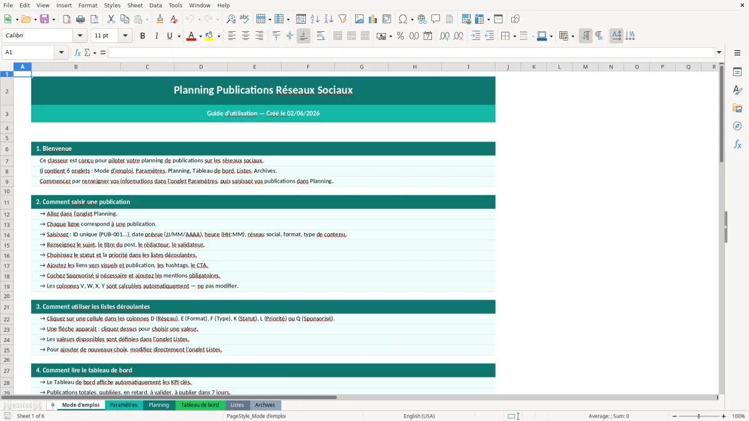Screen dimensions: 749x421
Task: Toggle Bold formatting
Action: (x=143, y=36)
